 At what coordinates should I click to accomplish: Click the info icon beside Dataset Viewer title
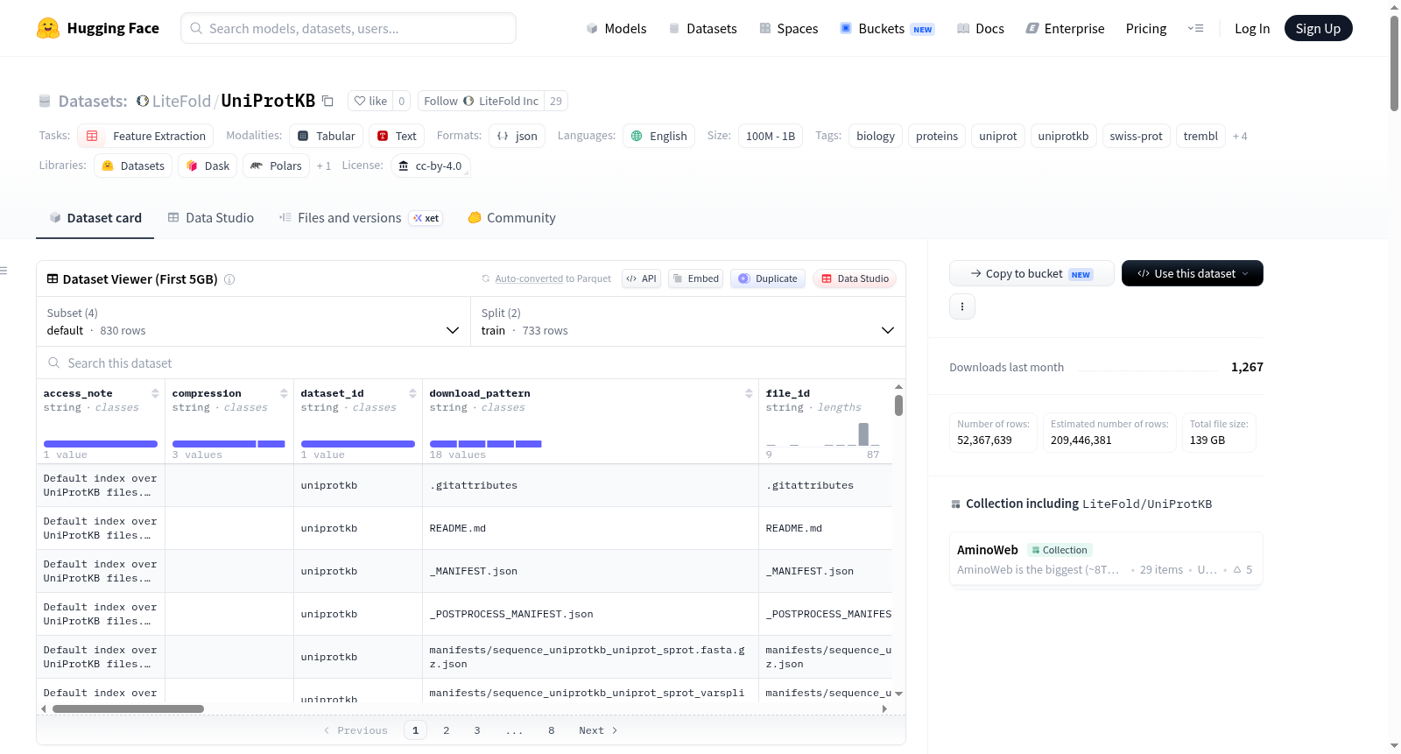229,279
